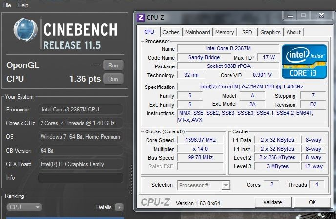336x219 pixels.
Task: Switch to the Caches tab
Action: (x=170, y=32)
